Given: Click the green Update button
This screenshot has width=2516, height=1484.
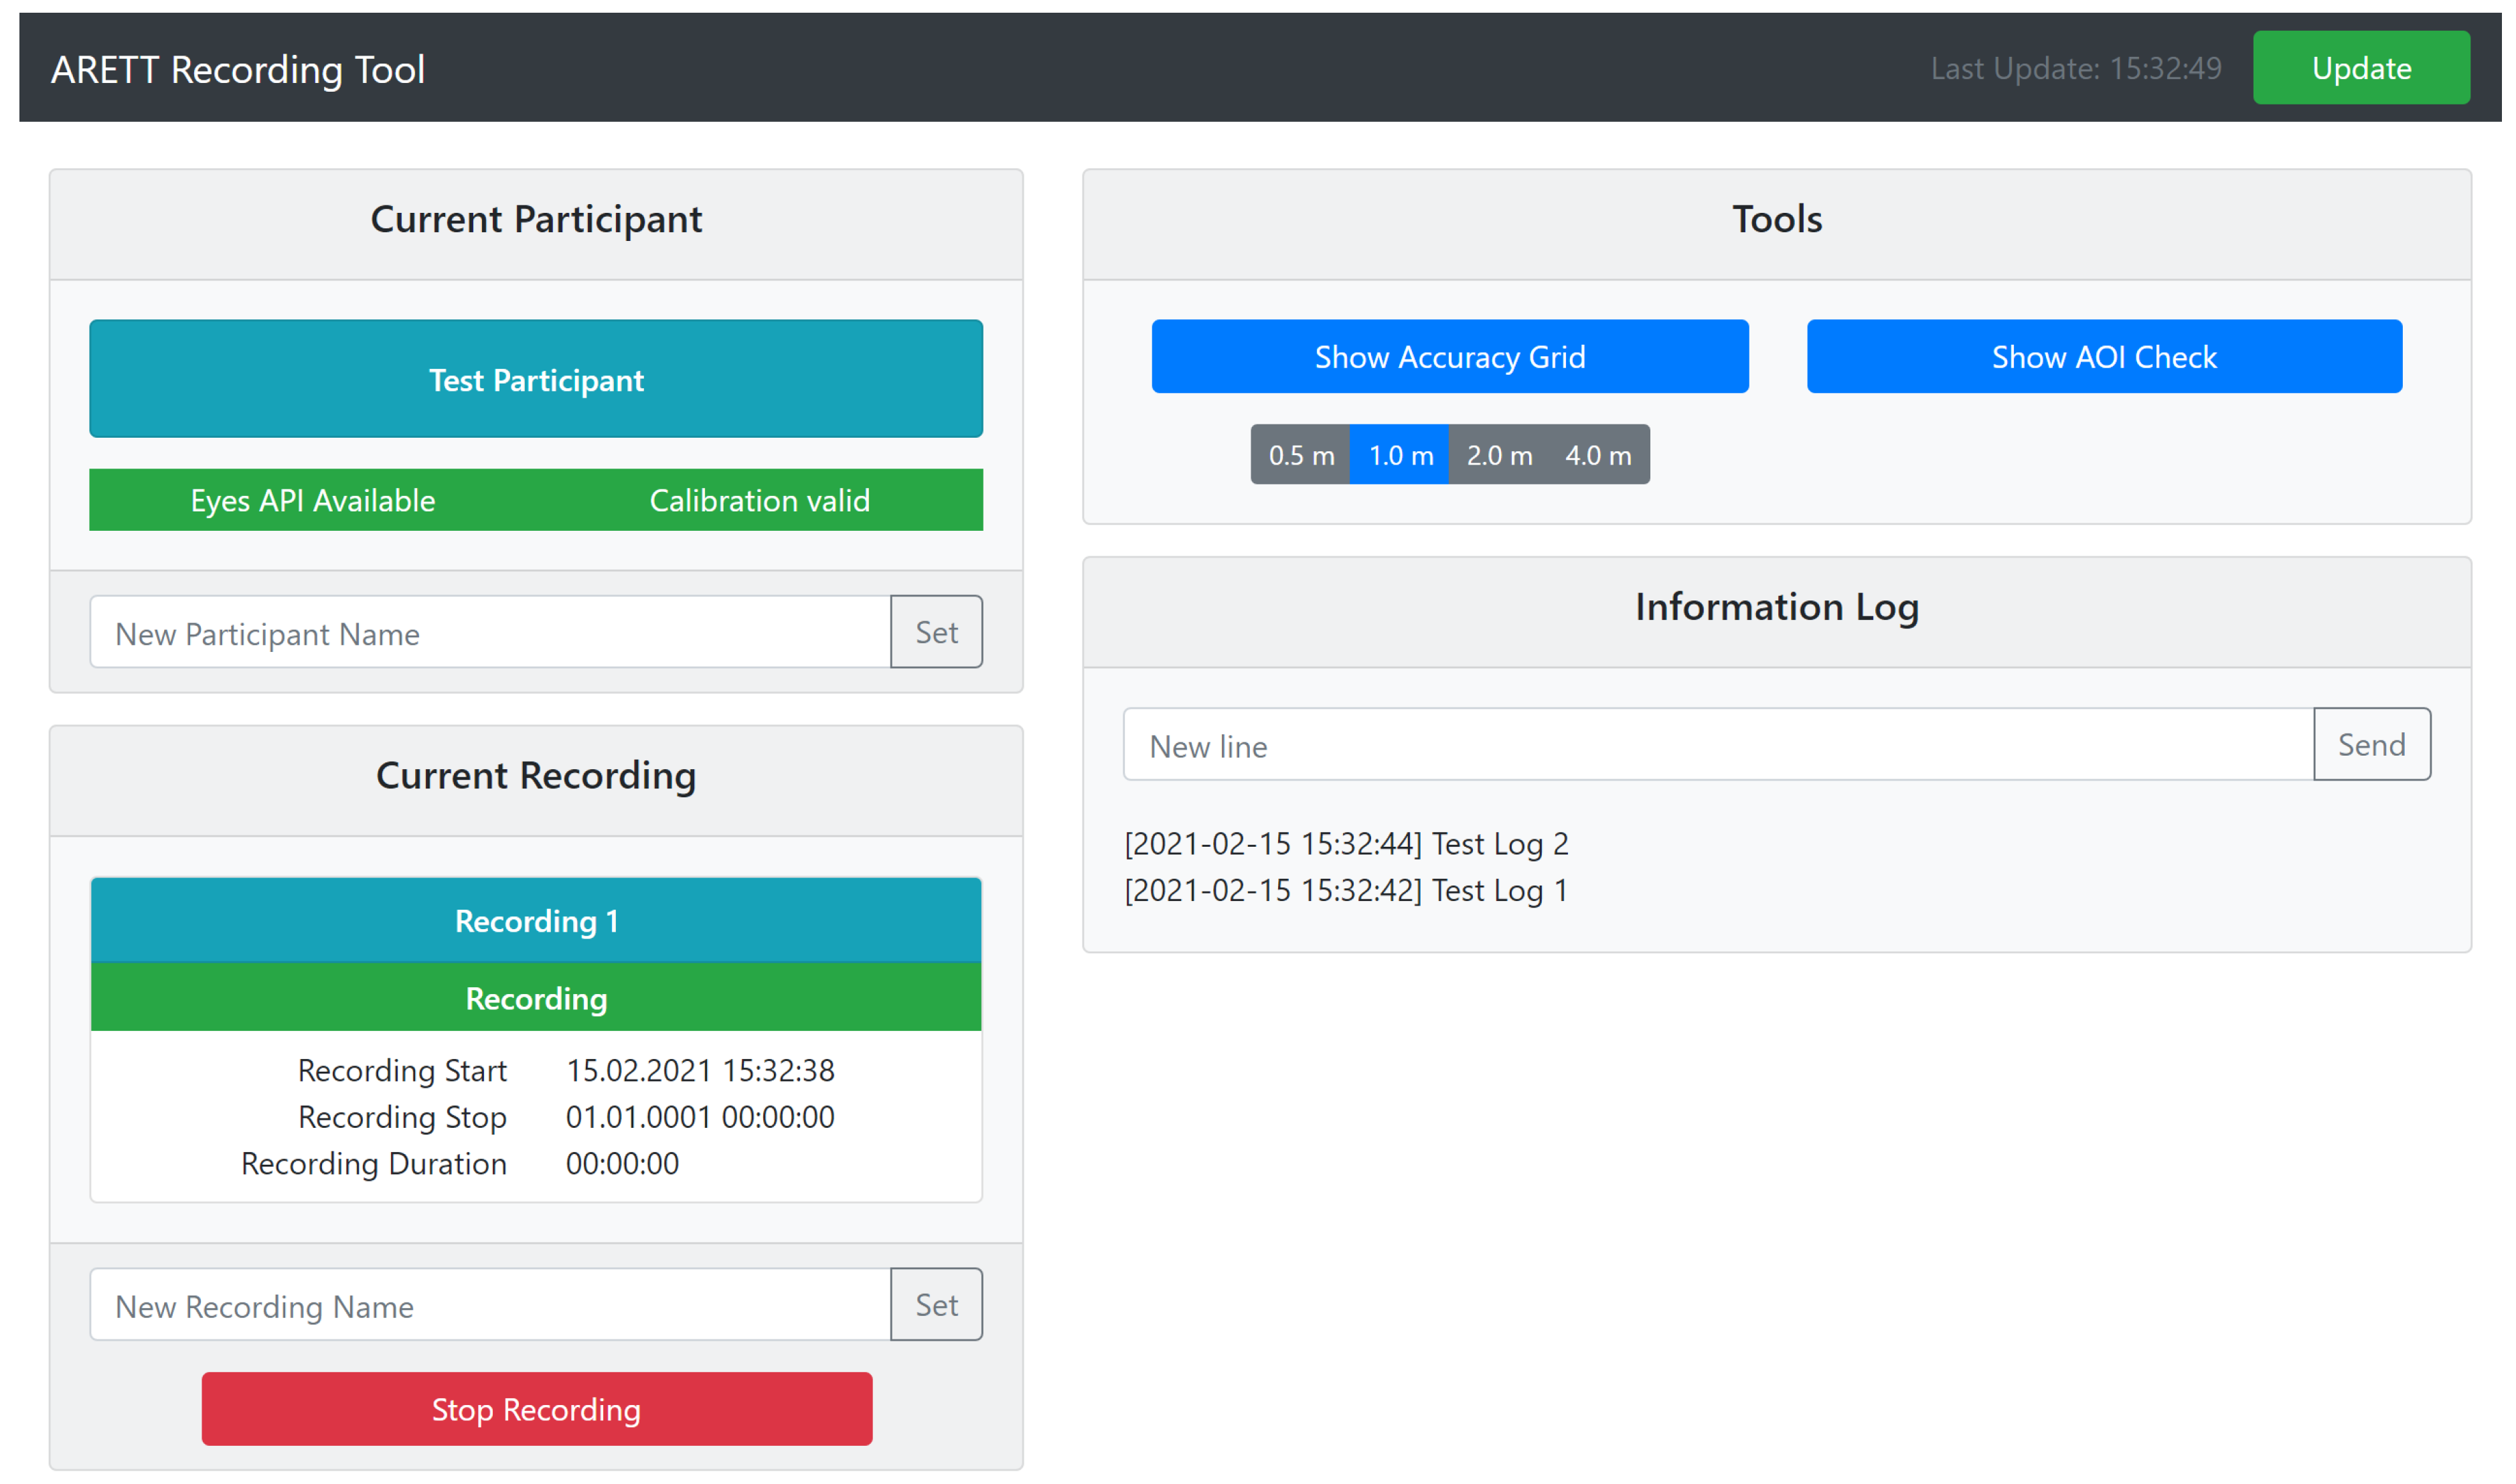Looking at the screenshot, I should (2360, 68).
